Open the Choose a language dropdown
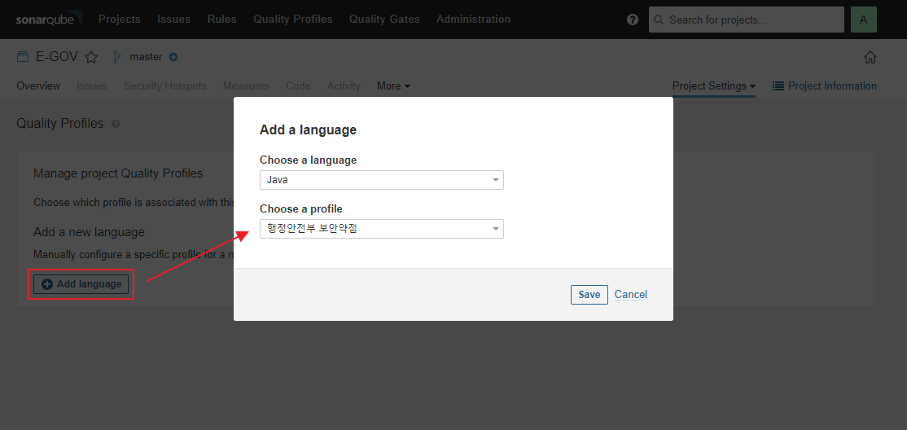 tap(382, 180)
